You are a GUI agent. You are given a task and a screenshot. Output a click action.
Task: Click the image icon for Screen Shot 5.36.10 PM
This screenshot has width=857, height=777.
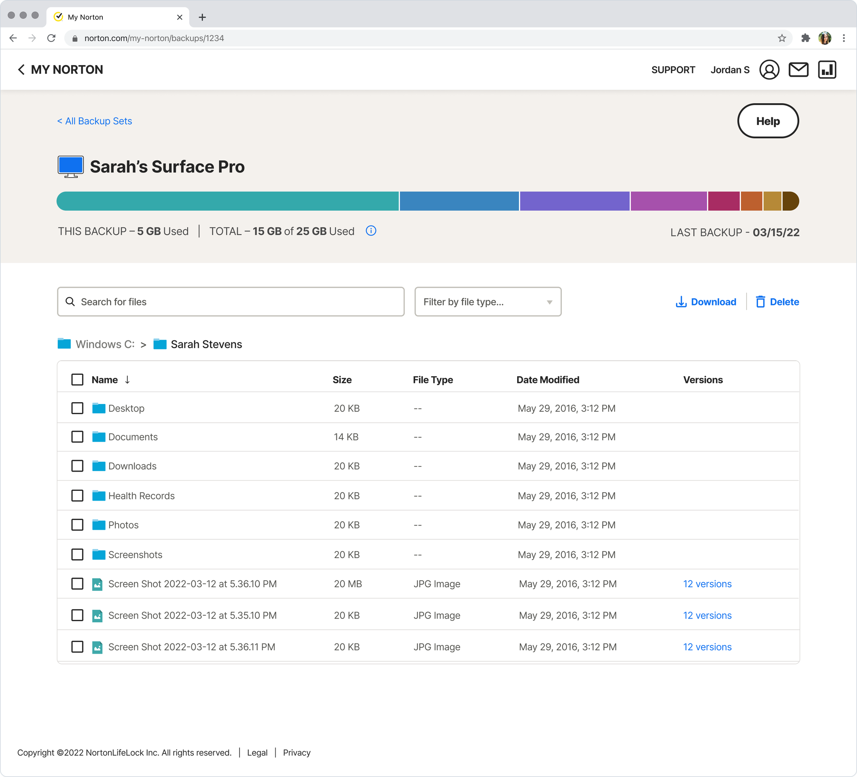tap(97, 584)
